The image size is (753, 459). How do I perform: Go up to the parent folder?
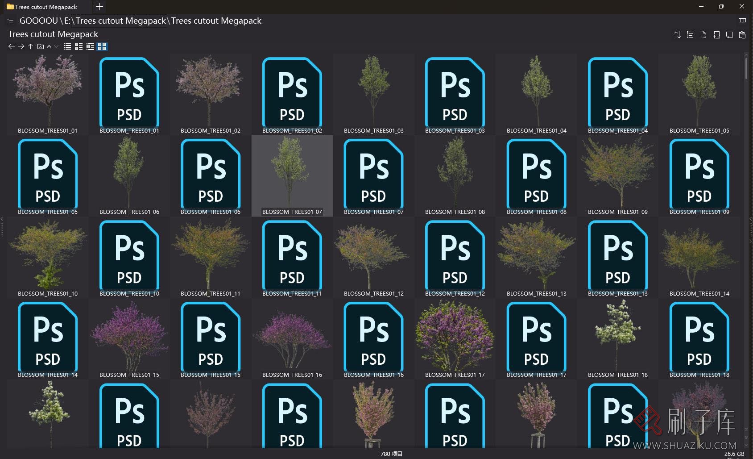point(30,46)
